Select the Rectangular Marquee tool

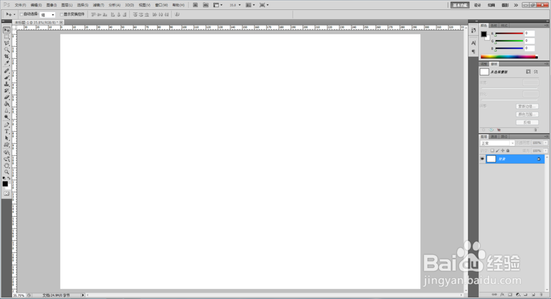[6, 36]
